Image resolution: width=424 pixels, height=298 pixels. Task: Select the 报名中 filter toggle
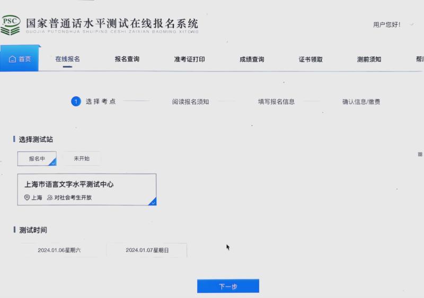(x=37, y=159)
